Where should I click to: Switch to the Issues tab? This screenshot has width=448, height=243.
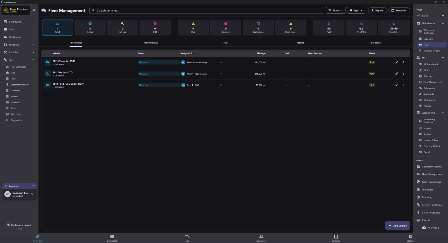click(x=300, y=43)
